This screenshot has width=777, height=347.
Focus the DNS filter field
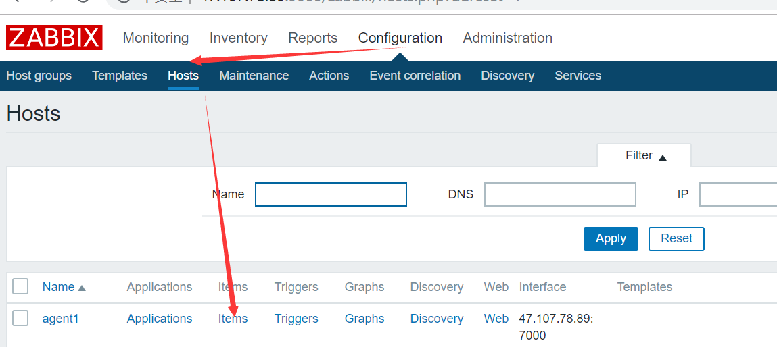[560, 194]
